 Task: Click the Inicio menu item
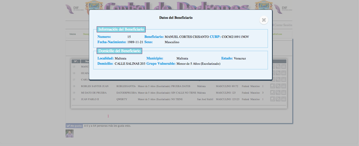(73, 34)
